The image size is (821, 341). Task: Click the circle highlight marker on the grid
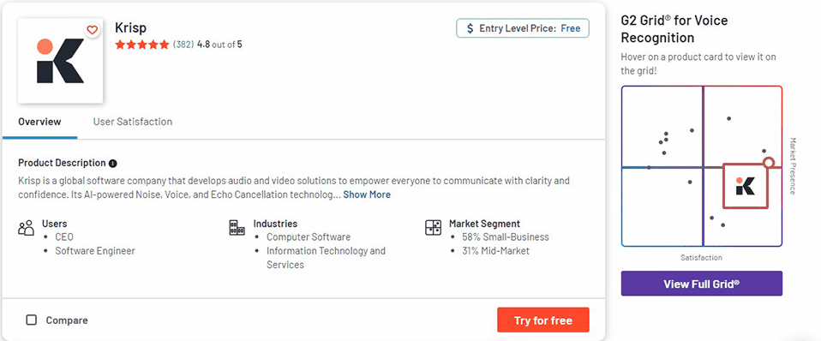768,163
